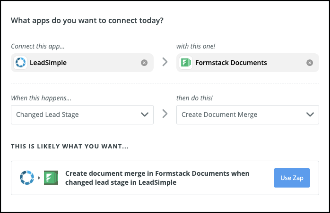Remove the Formstack Documents app selection

(x=310, y=63)
